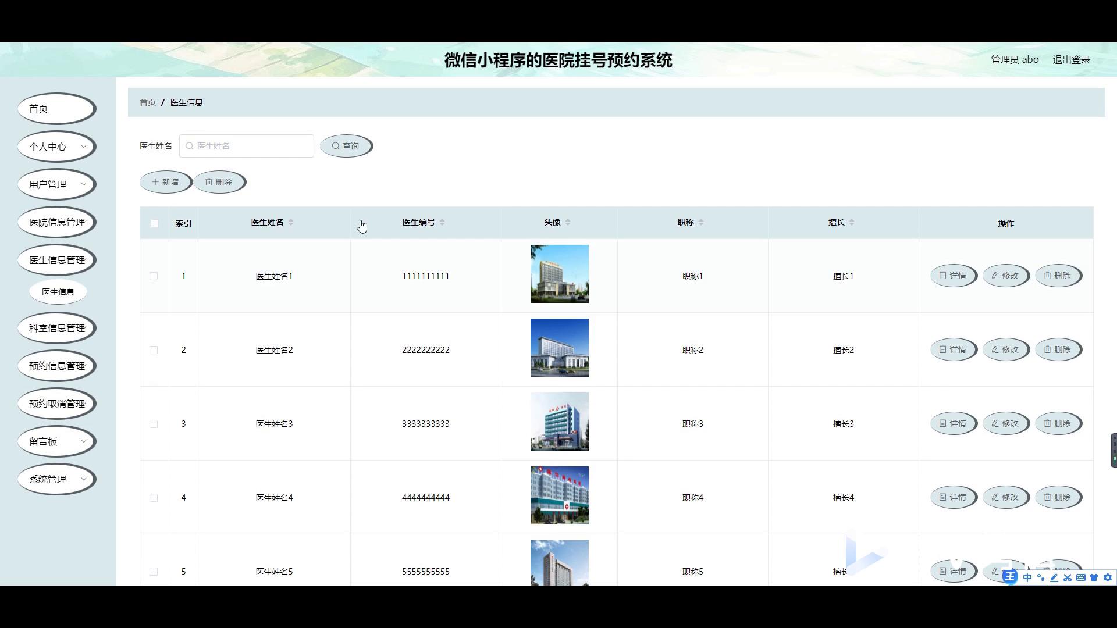Click 管理员 abo account label
Image resolution: width=1117 pixels, height=628 pixels.
coord(1015,60)
